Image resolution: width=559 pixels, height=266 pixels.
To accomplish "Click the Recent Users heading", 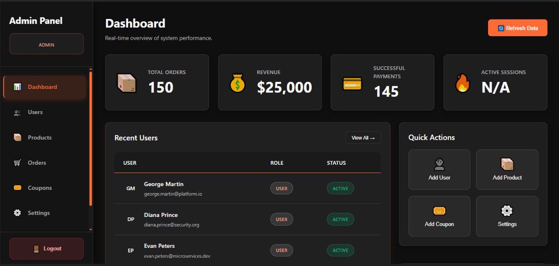I will point(136,138).
